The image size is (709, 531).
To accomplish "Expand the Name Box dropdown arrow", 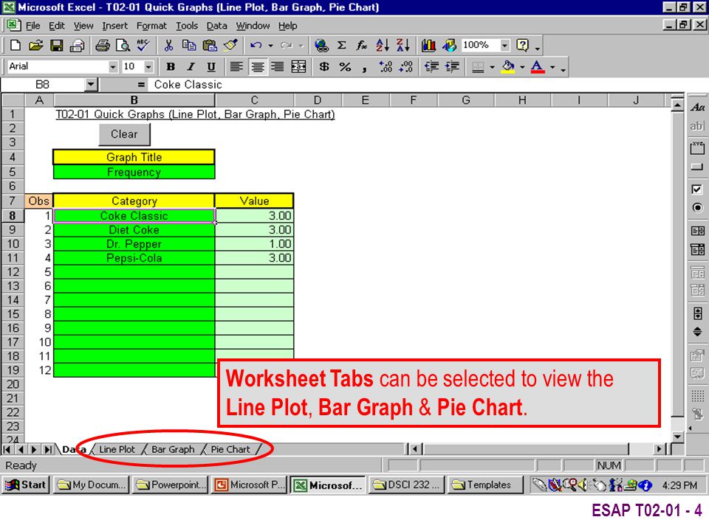I will [91, 84].
